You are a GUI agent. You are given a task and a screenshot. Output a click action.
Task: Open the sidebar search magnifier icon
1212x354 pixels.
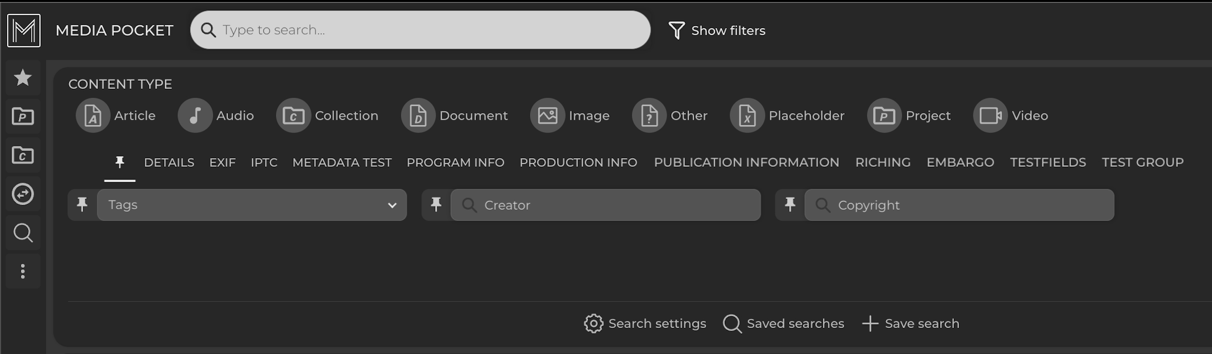tap(22, 233)
